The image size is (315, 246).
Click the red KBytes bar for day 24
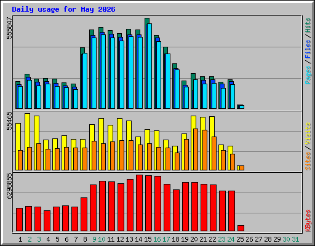[231, 211]
